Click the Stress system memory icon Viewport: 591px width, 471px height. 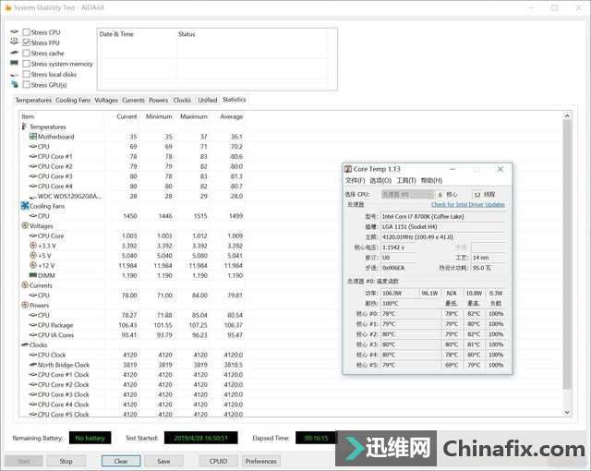coord(14,63)
